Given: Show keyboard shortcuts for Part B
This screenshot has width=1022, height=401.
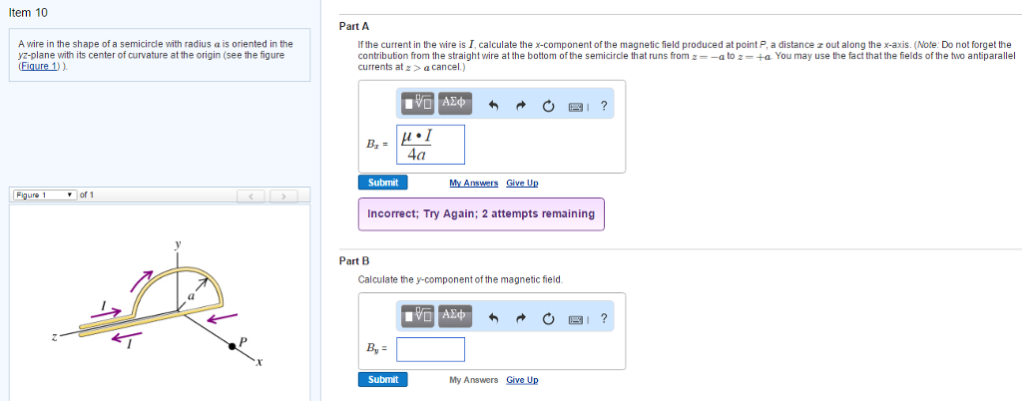Looking at the screenshot, I should pos(579,319).
